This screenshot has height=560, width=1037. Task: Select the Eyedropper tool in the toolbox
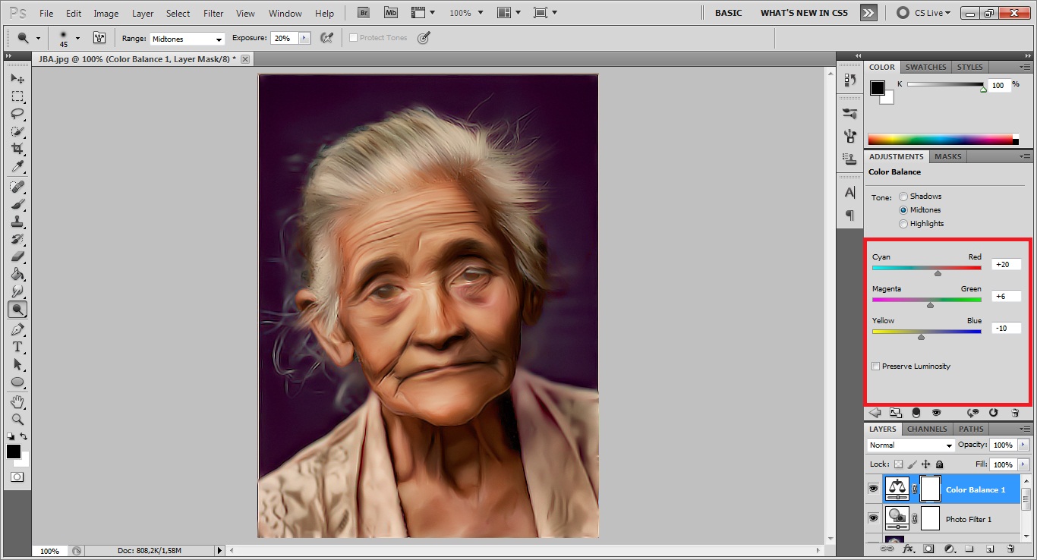coord(17,167)
